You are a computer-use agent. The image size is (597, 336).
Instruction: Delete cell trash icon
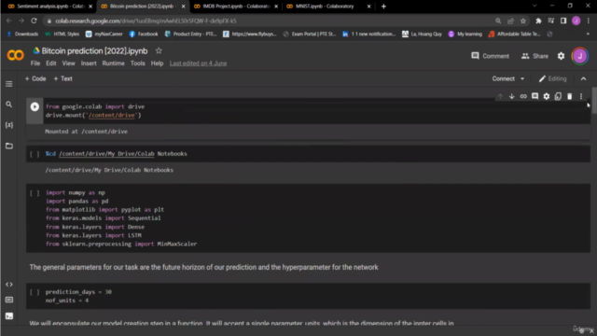pyautogui.click(x=570, y=96)
